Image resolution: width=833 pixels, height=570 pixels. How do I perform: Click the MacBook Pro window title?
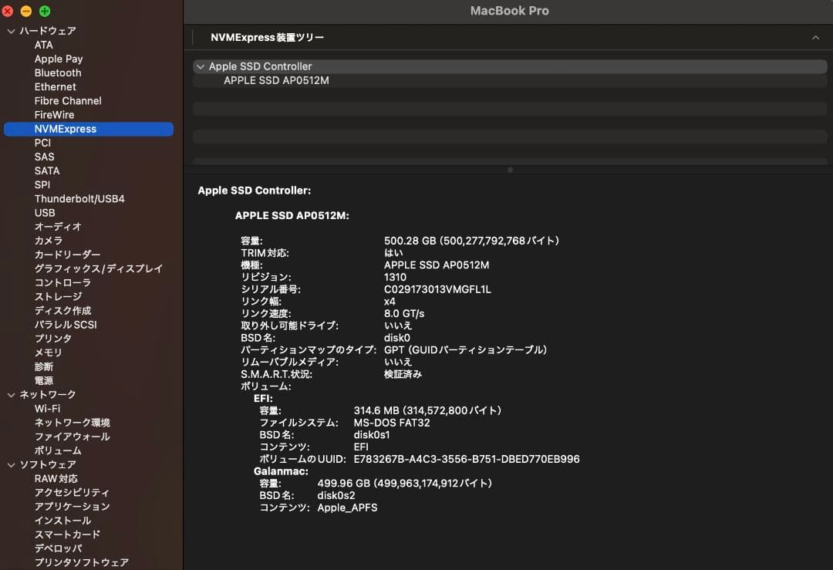coord(510,11)
